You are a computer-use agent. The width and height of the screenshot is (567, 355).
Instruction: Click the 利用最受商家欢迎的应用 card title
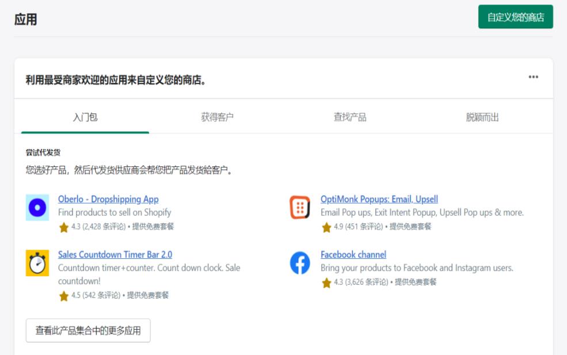[x=116, y=80]
